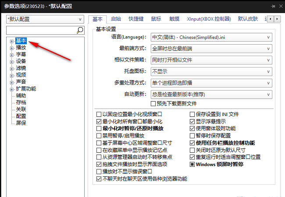Uncheck 拖拽文件播放时显示界面选项
The image size is (285, 197).
pyautogui.click(x=99, y=164)
